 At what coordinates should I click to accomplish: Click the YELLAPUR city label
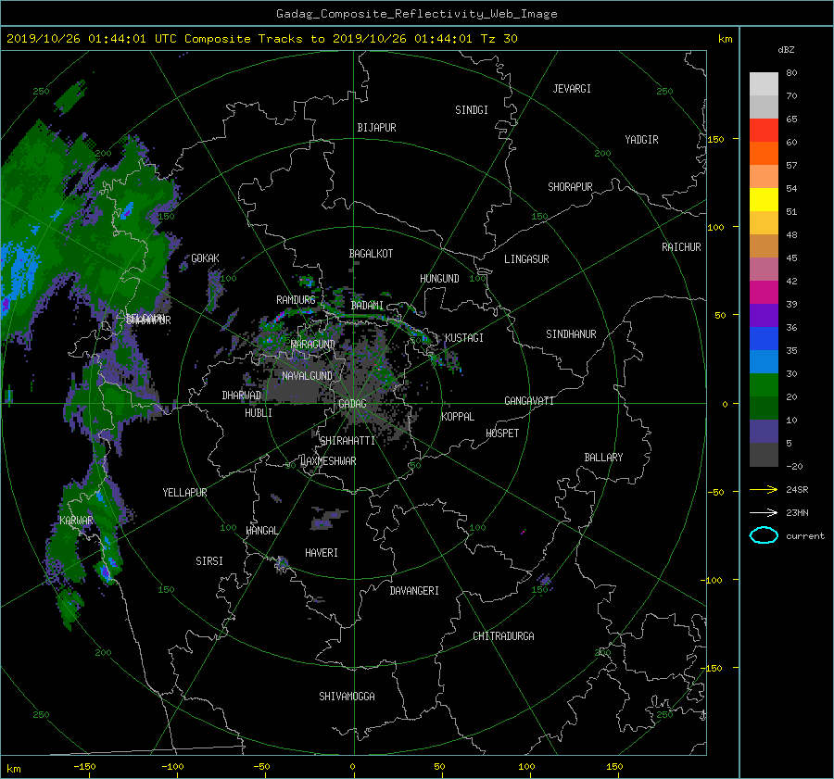[184, 493]
